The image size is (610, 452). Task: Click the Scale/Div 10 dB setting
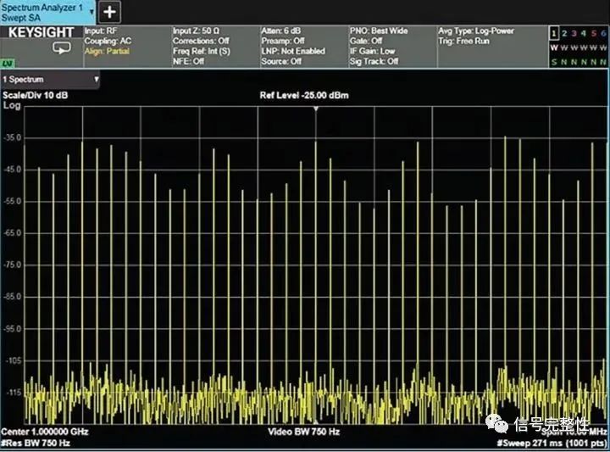tap(35, 95)
